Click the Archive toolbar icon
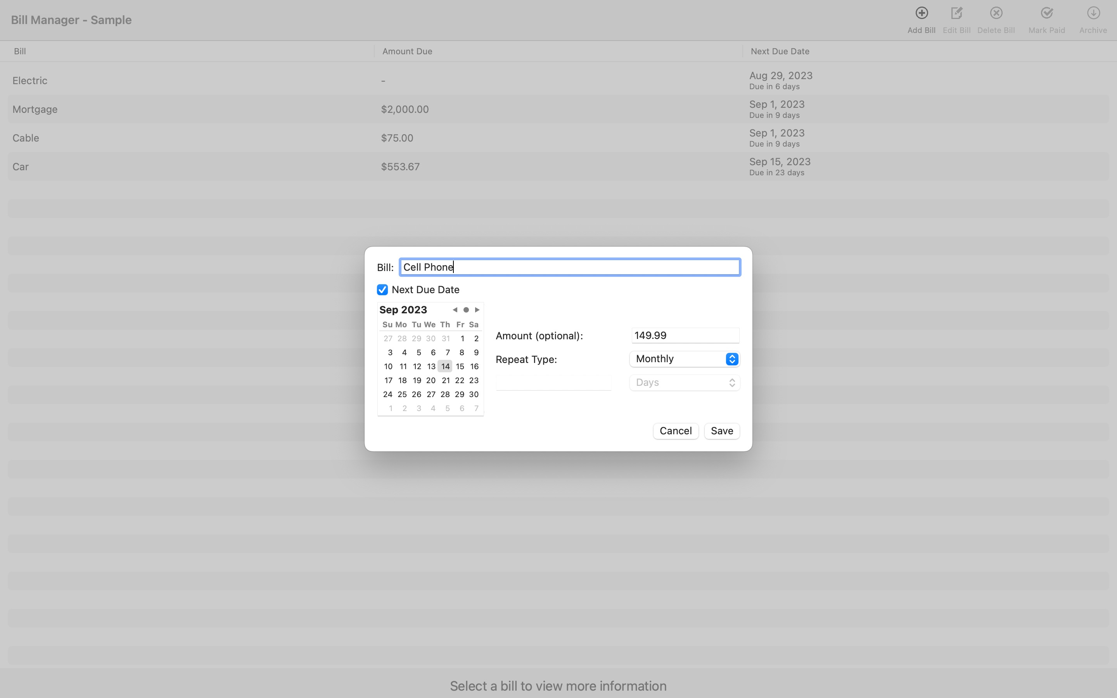 (1093, 14)
